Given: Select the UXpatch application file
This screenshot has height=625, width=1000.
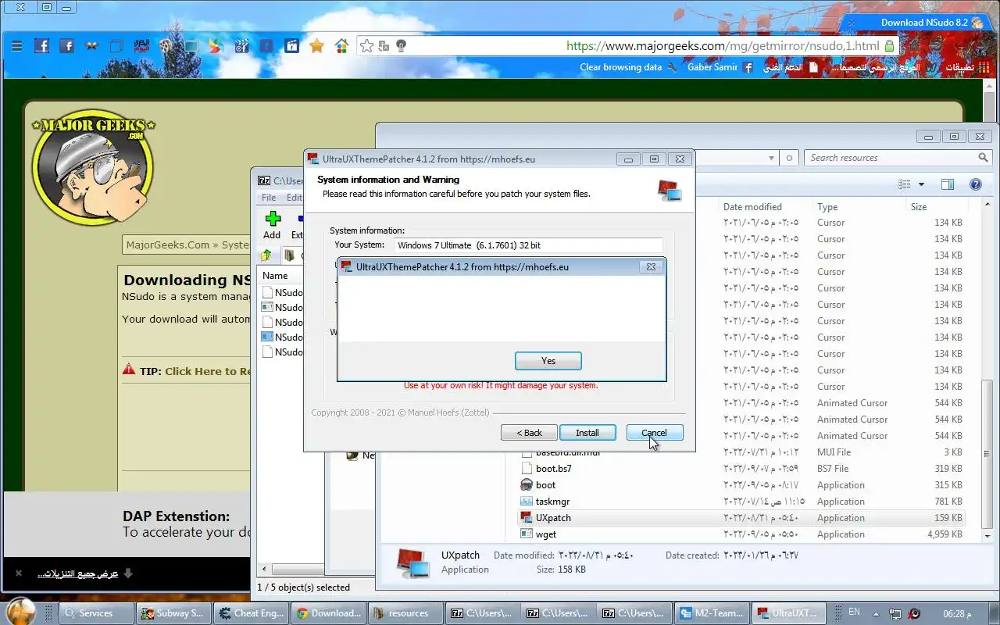Looking at the screenshot, I should point(553,518).
